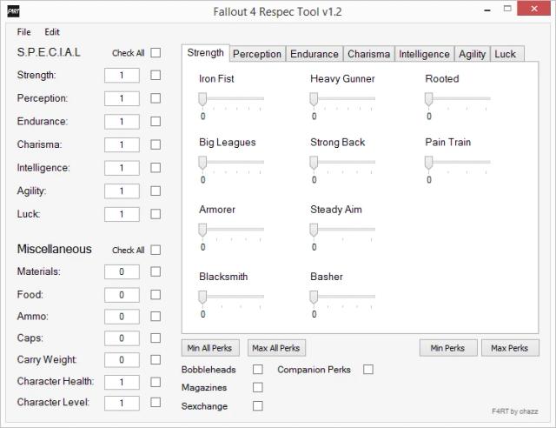The image size is (556, 428).
Task: Click the Blacksmith slider thumb
Action: 202,297
